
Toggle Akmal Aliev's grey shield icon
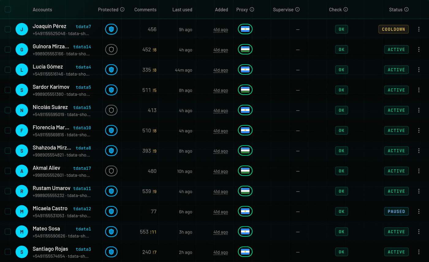click(x=112, y=171)
